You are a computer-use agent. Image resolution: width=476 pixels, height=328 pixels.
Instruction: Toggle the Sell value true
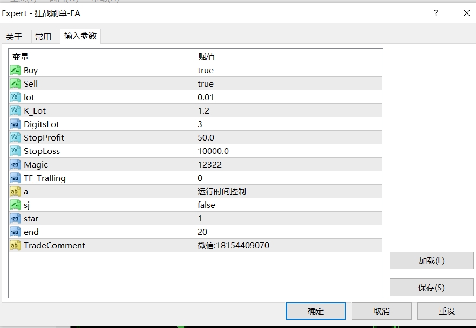tap(206, 83)
